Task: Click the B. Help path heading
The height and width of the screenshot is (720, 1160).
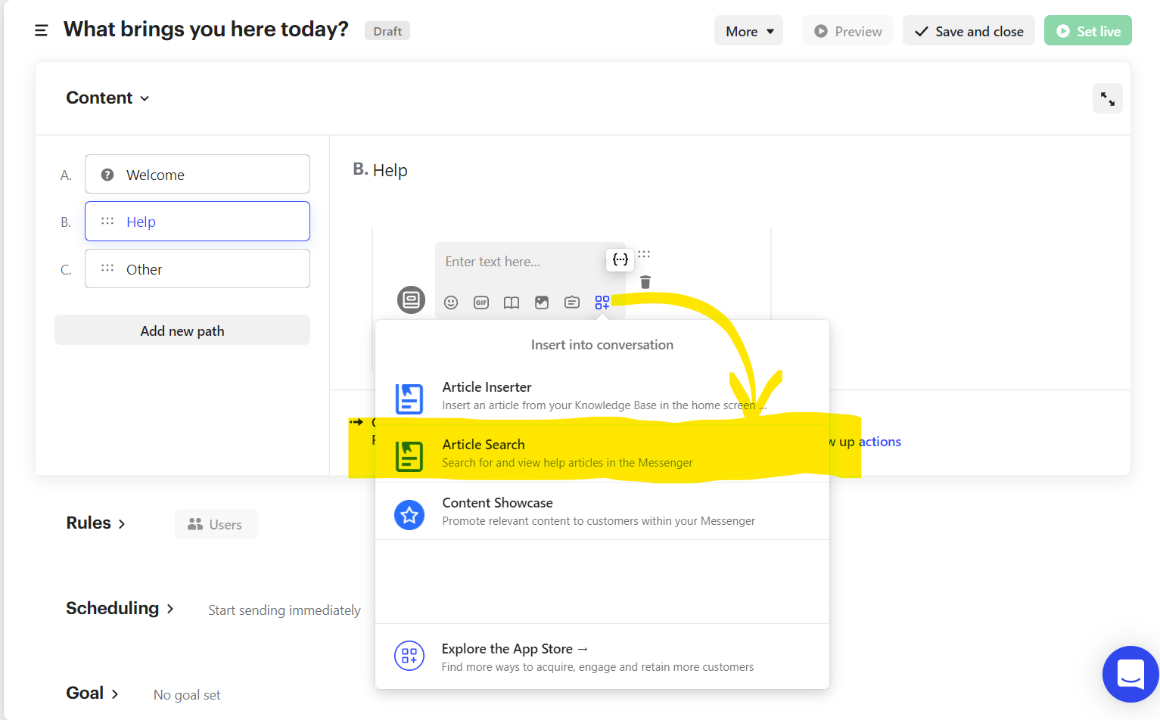Action: pos(381,170)
